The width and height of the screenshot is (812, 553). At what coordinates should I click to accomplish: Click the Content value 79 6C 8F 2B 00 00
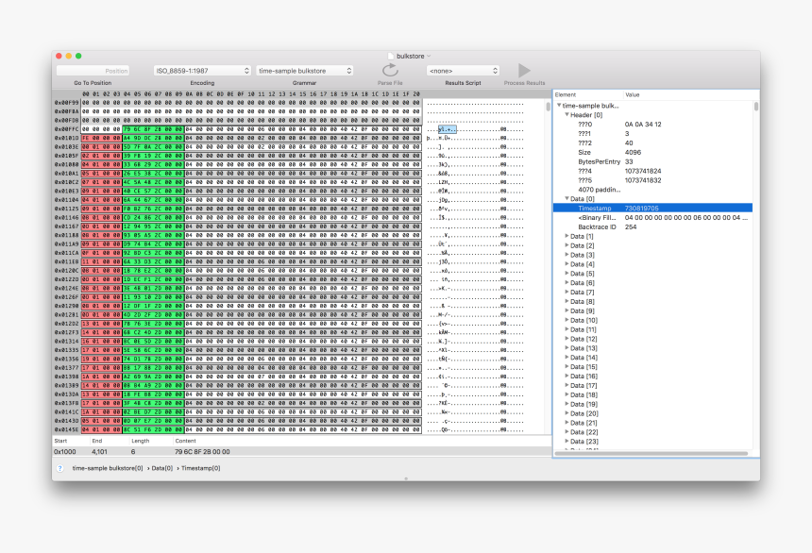[202, 451]
